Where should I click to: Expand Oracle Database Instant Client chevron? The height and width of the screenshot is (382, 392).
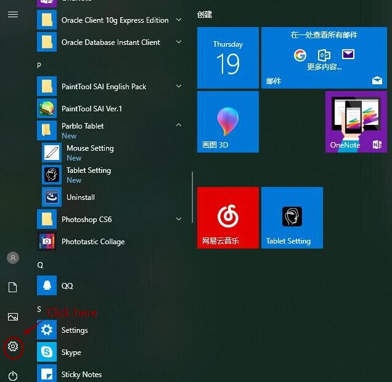179,42
